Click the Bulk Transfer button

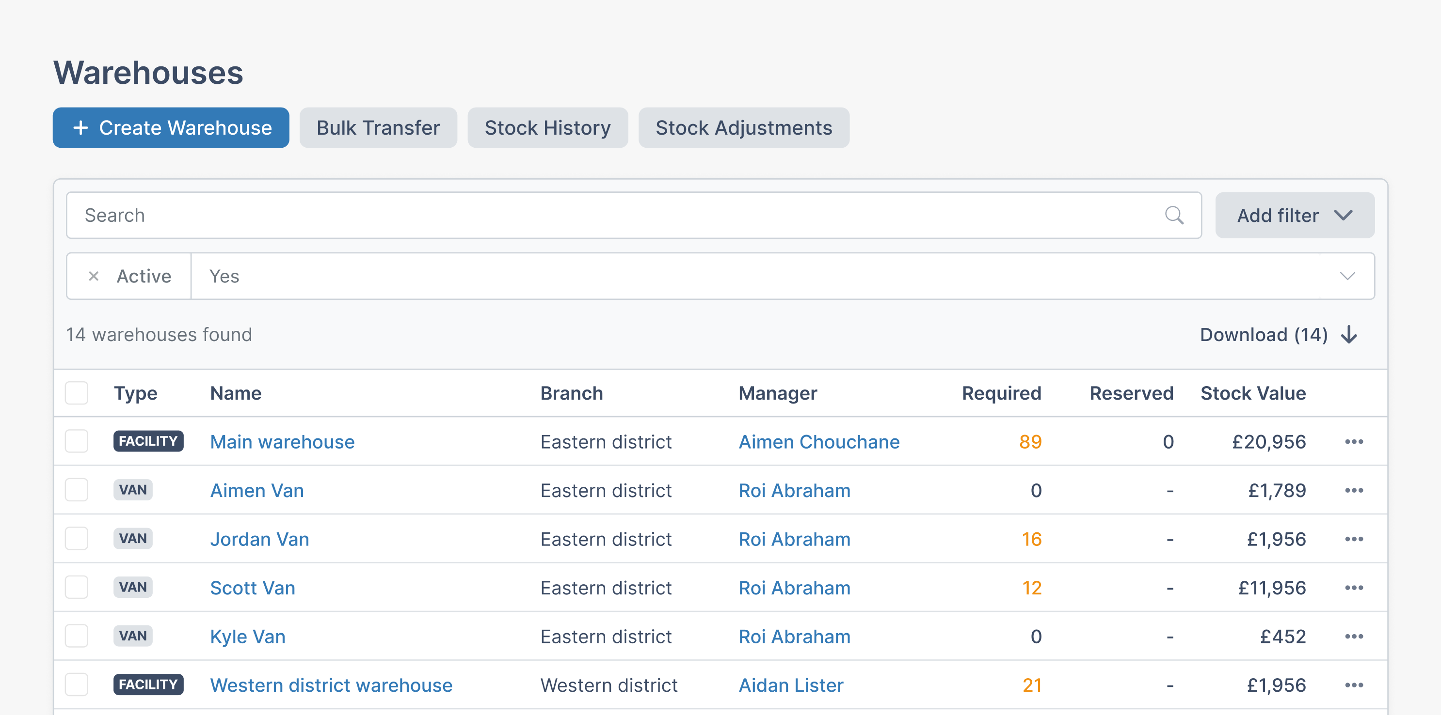click(378, 127)
